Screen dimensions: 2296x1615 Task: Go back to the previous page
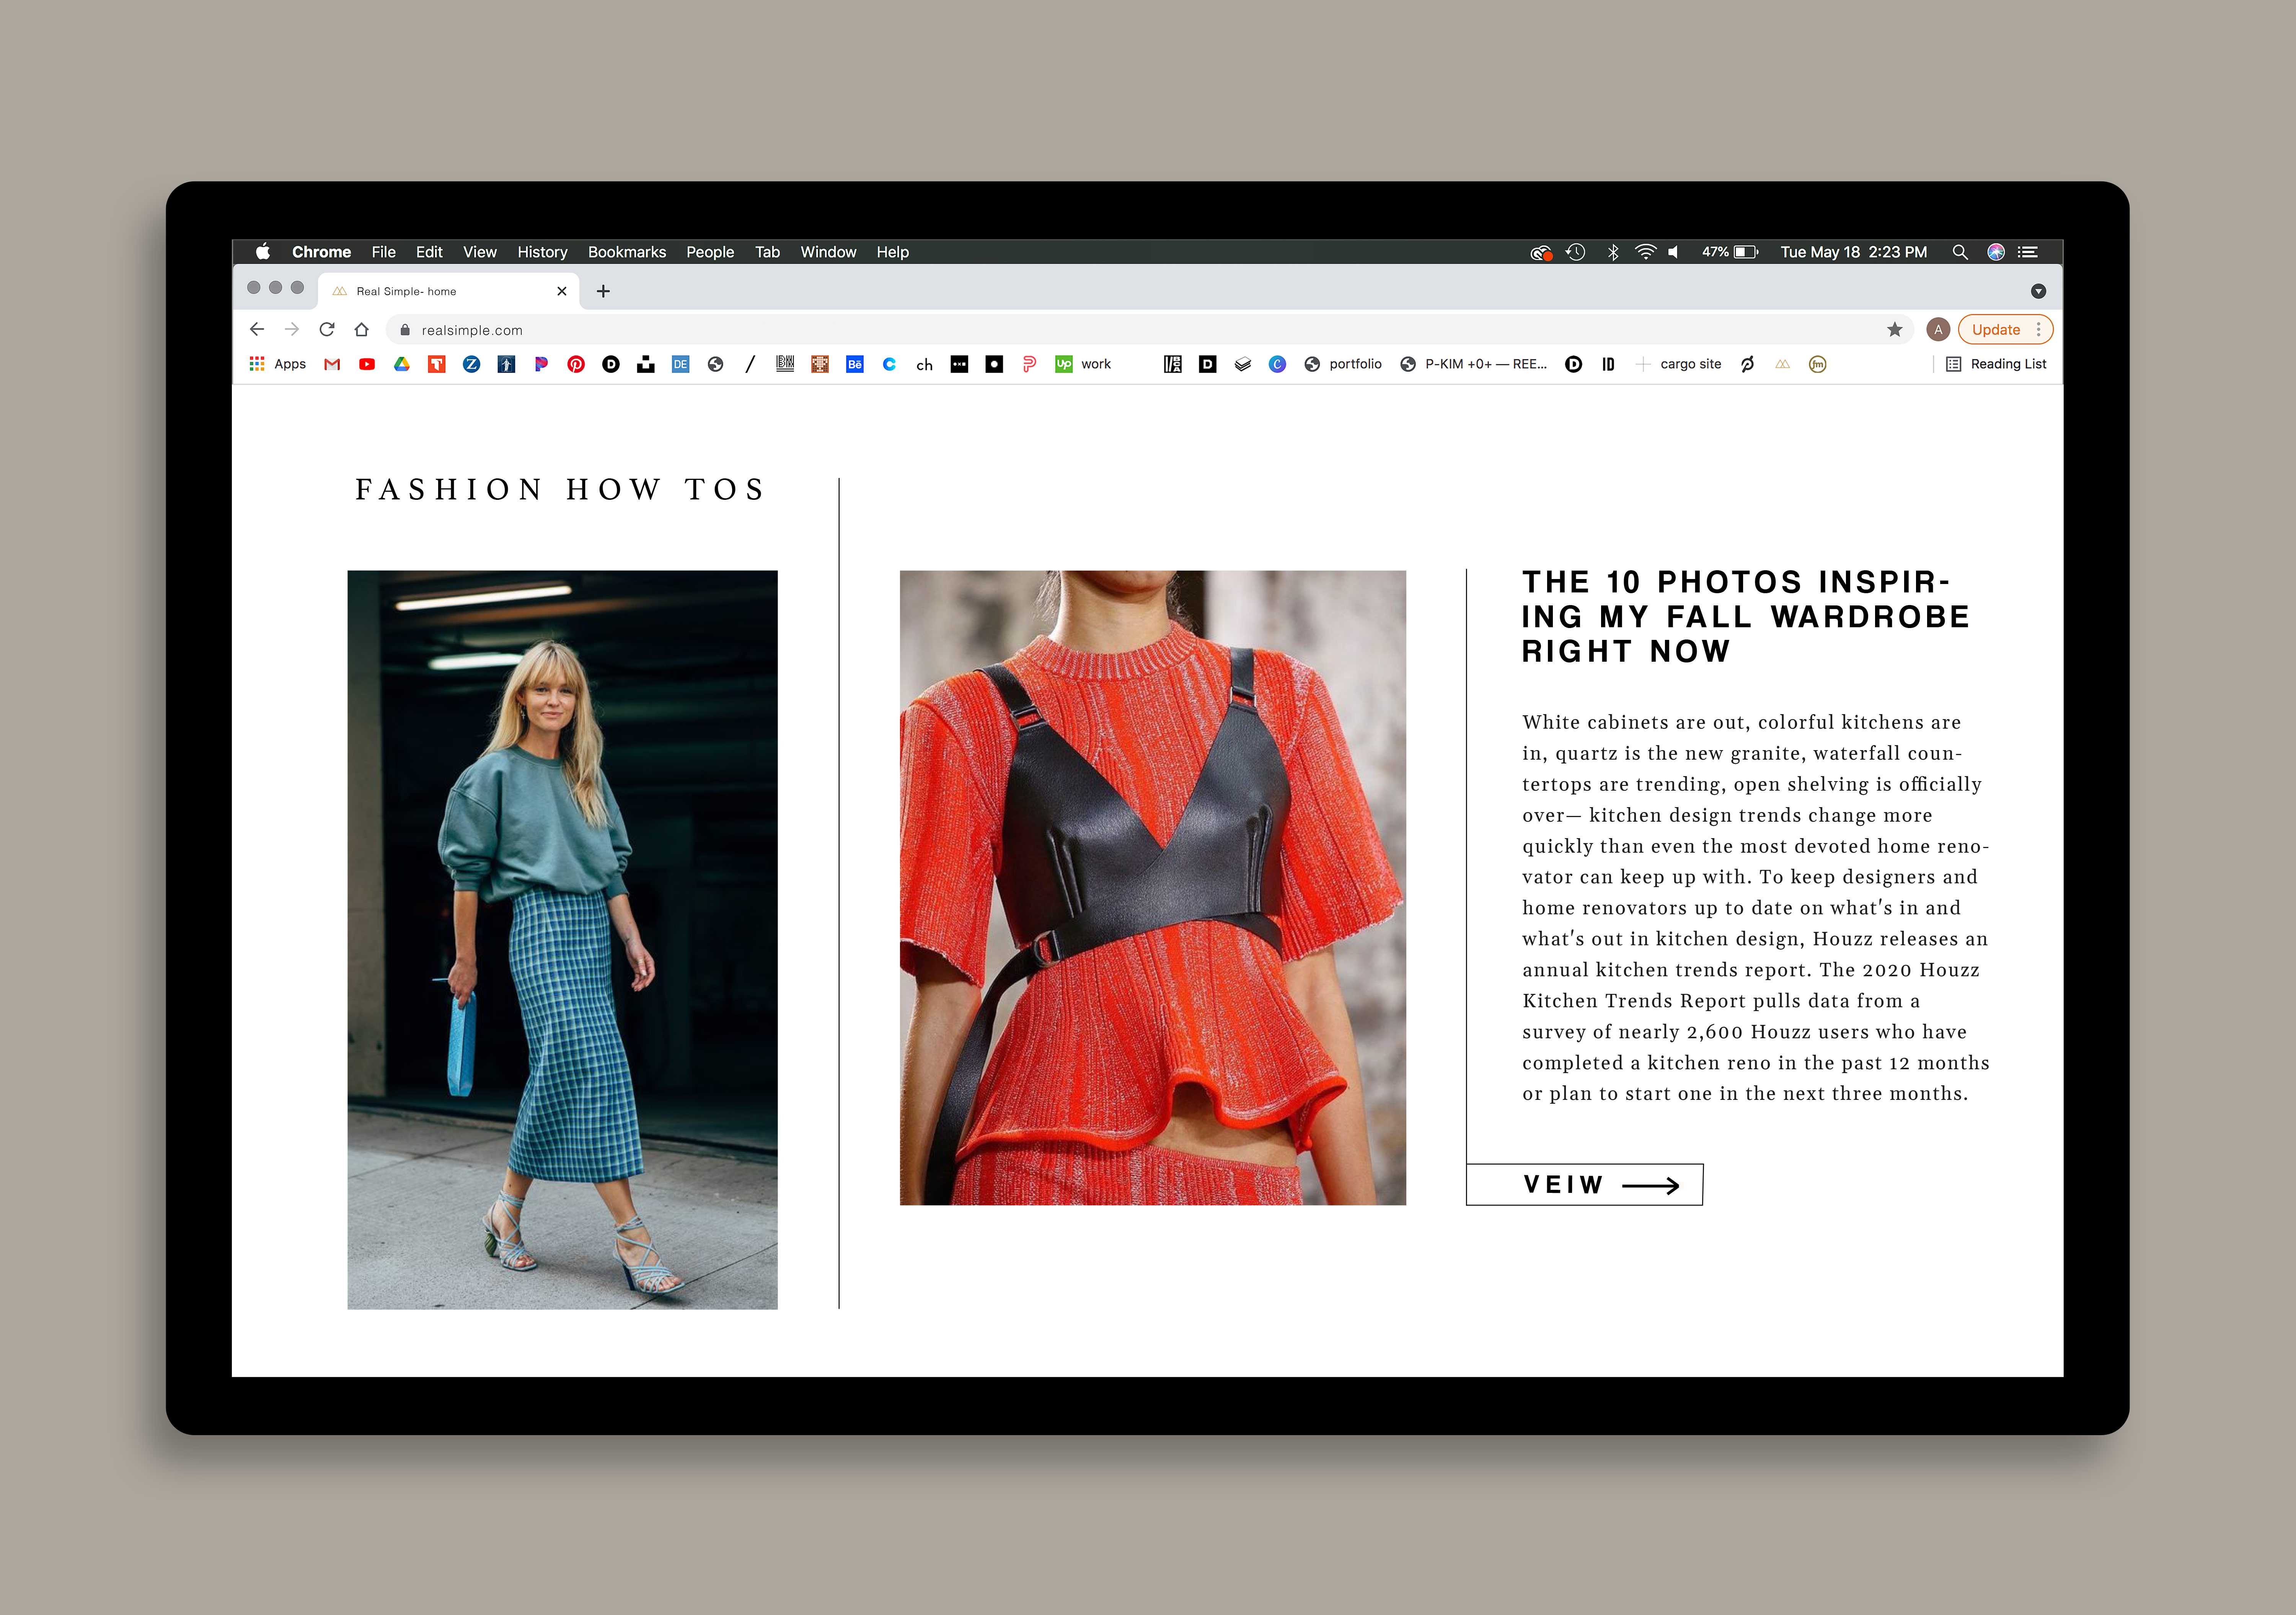(257, 329)
